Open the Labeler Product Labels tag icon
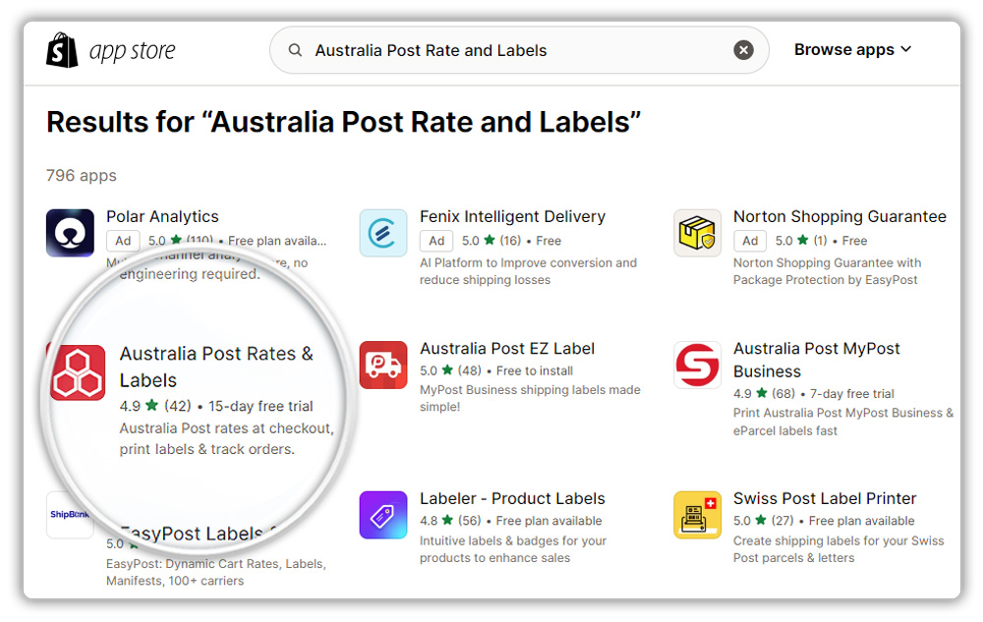983x622 pixels. pos(383,515)
